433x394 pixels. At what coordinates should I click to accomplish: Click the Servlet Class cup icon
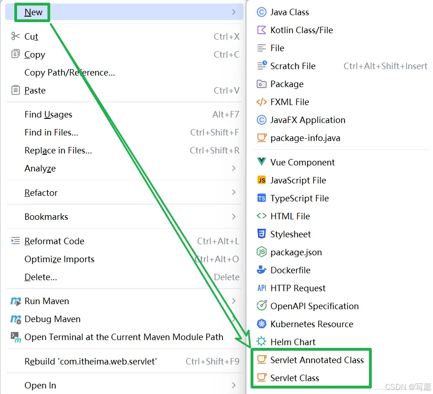pos(262,377)
